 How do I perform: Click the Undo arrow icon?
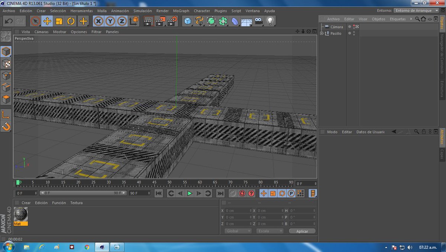click(x=8, y=21)
